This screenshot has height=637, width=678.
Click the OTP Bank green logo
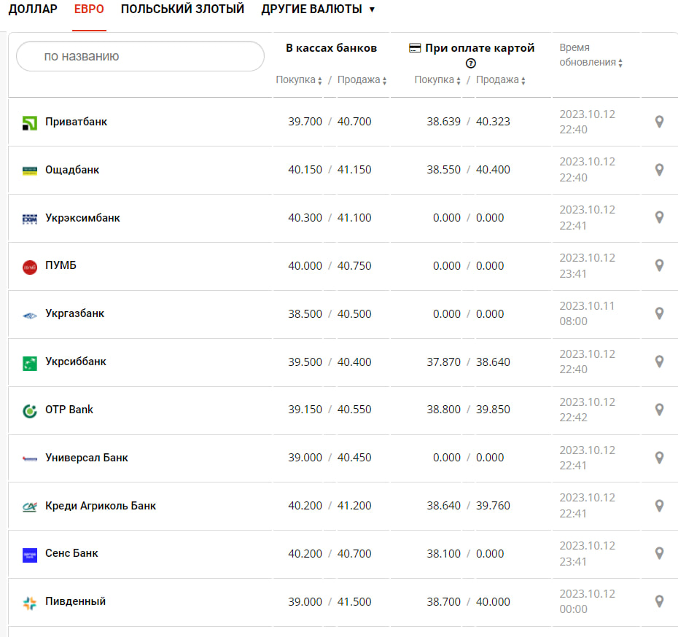pyautogui.click(x=29, y=410)
